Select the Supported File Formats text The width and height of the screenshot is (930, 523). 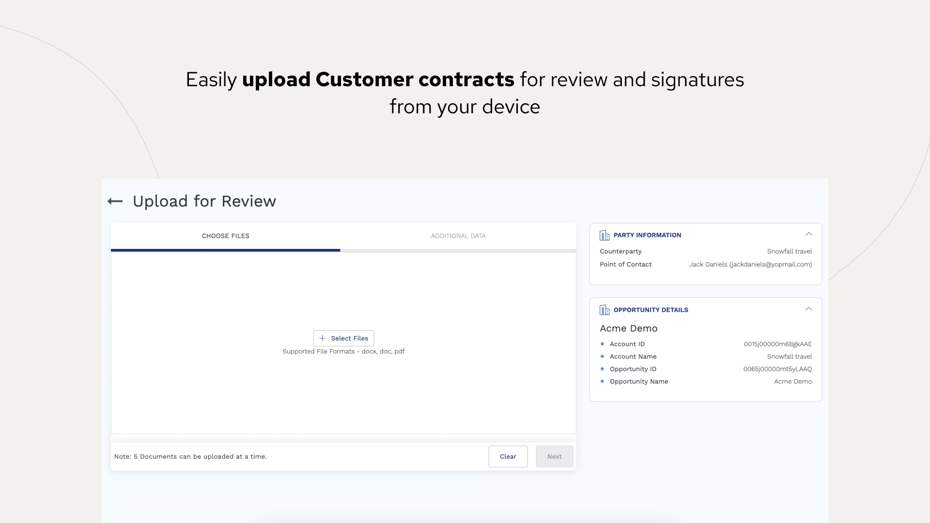point(343,352)
